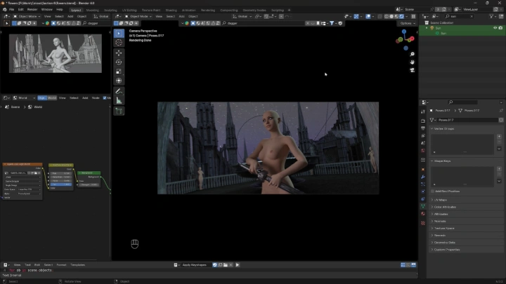506x284 pixels.
Task: Toggle the show gizmo button
Action: point(356,16)
